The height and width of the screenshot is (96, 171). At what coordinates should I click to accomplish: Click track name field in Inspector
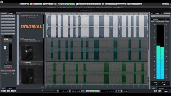pyautogui.click(x=8, y=16)
